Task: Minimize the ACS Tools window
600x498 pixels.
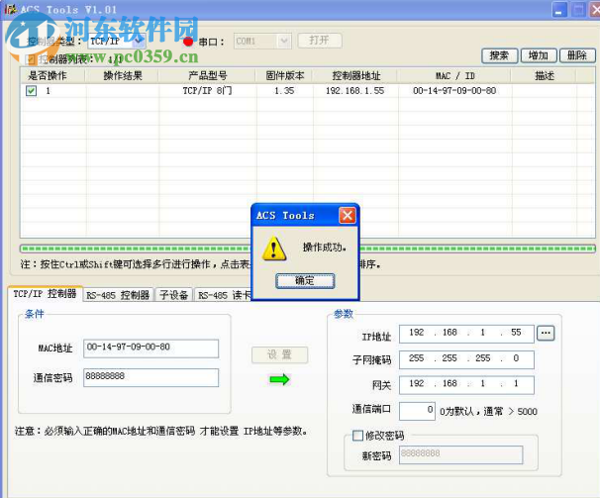Action: click(559, 9)
